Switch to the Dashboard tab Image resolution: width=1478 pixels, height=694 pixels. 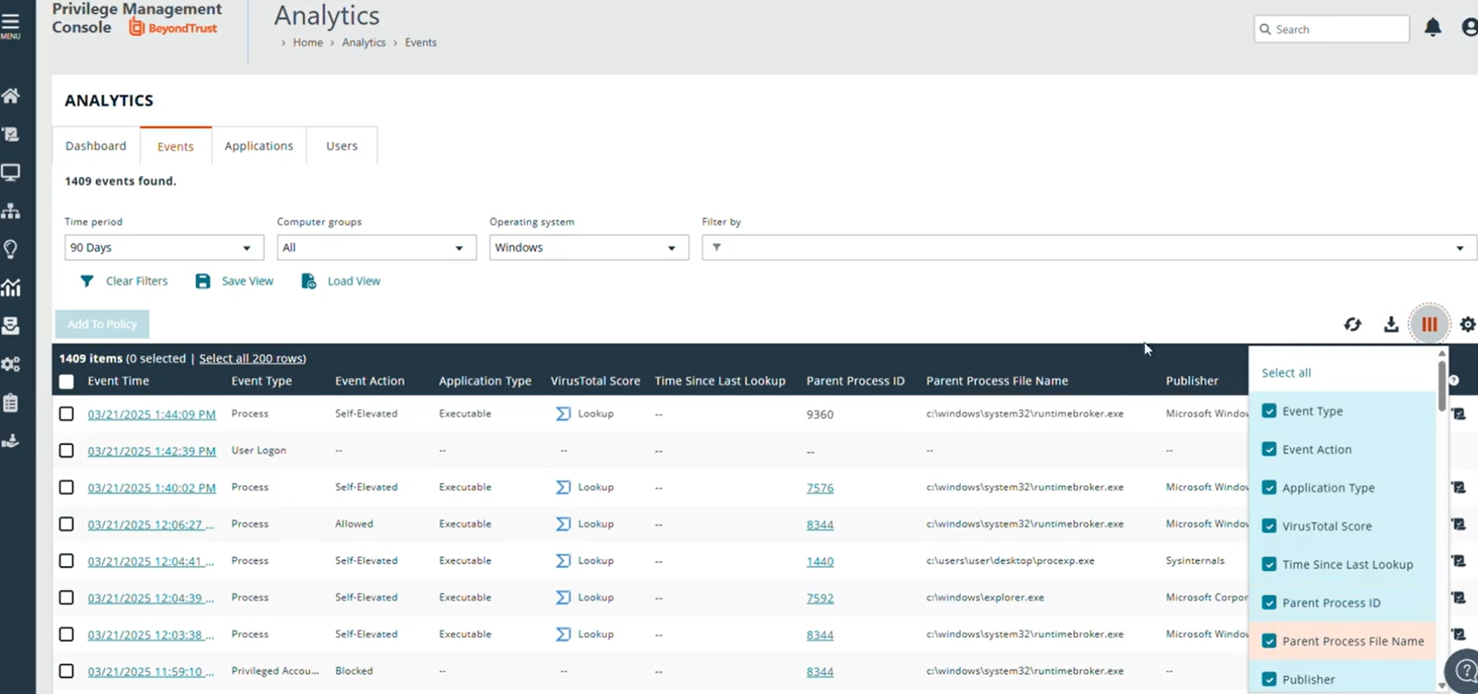[96, 146]
